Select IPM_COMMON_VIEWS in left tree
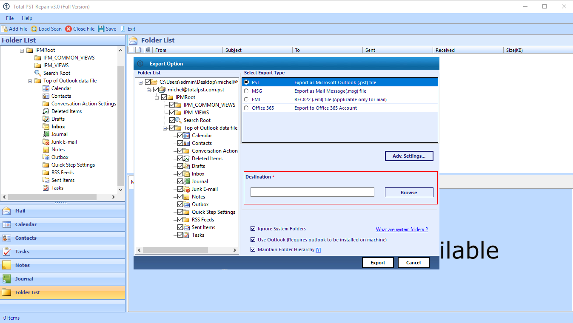Image resolution: width=573 pixels, height=323 pixels. pos(69,58)
